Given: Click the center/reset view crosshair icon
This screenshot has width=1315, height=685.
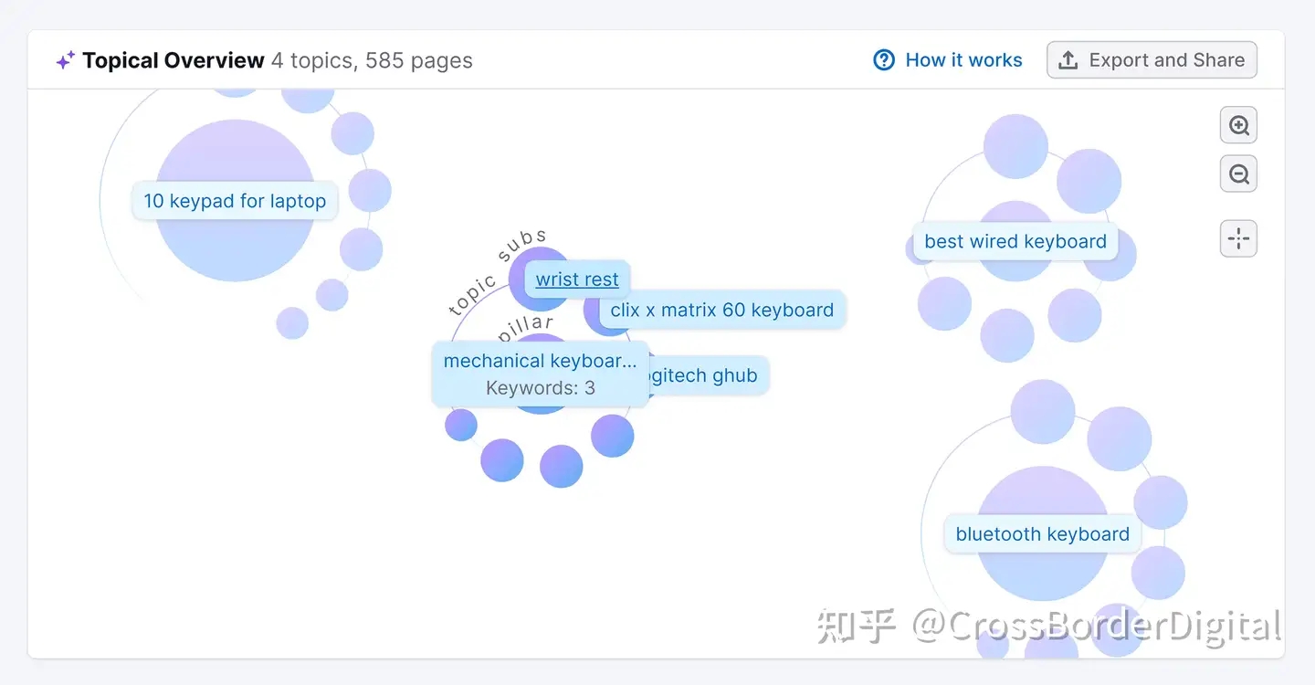Looking at the screenshot, I should [1238, 239].
